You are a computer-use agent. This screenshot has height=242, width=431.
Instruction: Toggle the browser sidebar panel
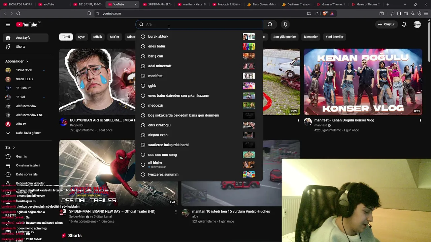[x=399, y=13]
